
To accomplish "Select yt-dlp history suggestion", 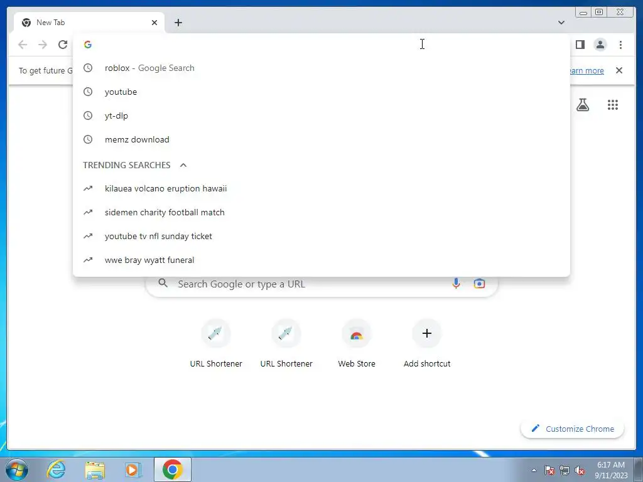I will click(x=321, y=115).
